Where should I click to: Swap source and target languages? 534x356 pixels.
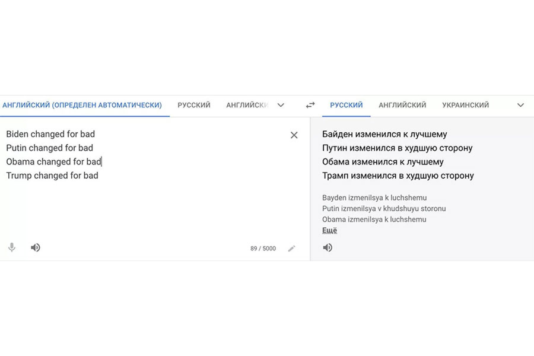pyautogui.click(x=310, y=105)
